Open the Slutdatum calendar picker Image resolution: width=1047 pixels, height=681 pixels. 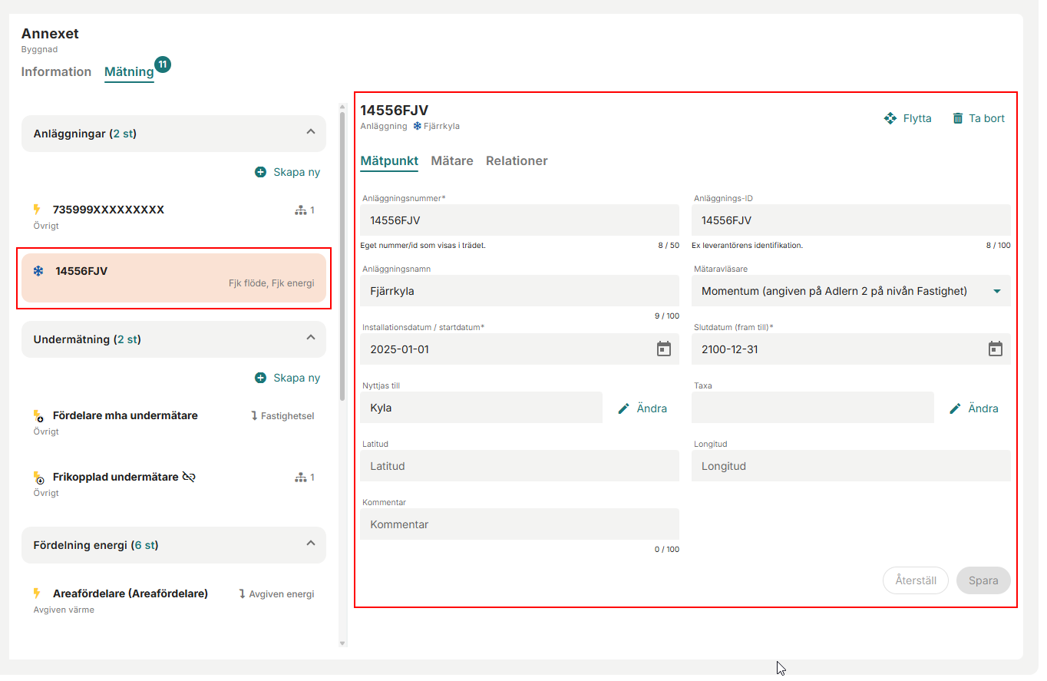(995, 349)
